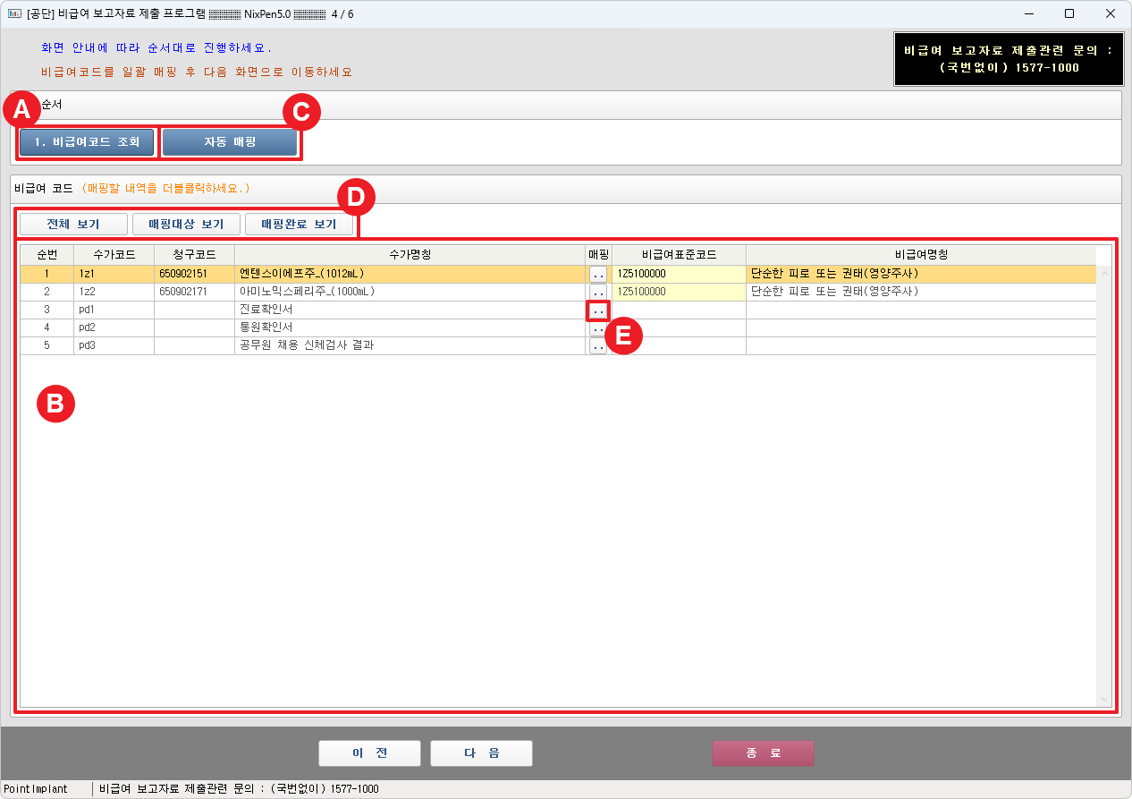Viewport: 1132px width, 799px height.
Task: Select 비급여표준코드 cell of row 1
Action: click(x=679, y=274)
